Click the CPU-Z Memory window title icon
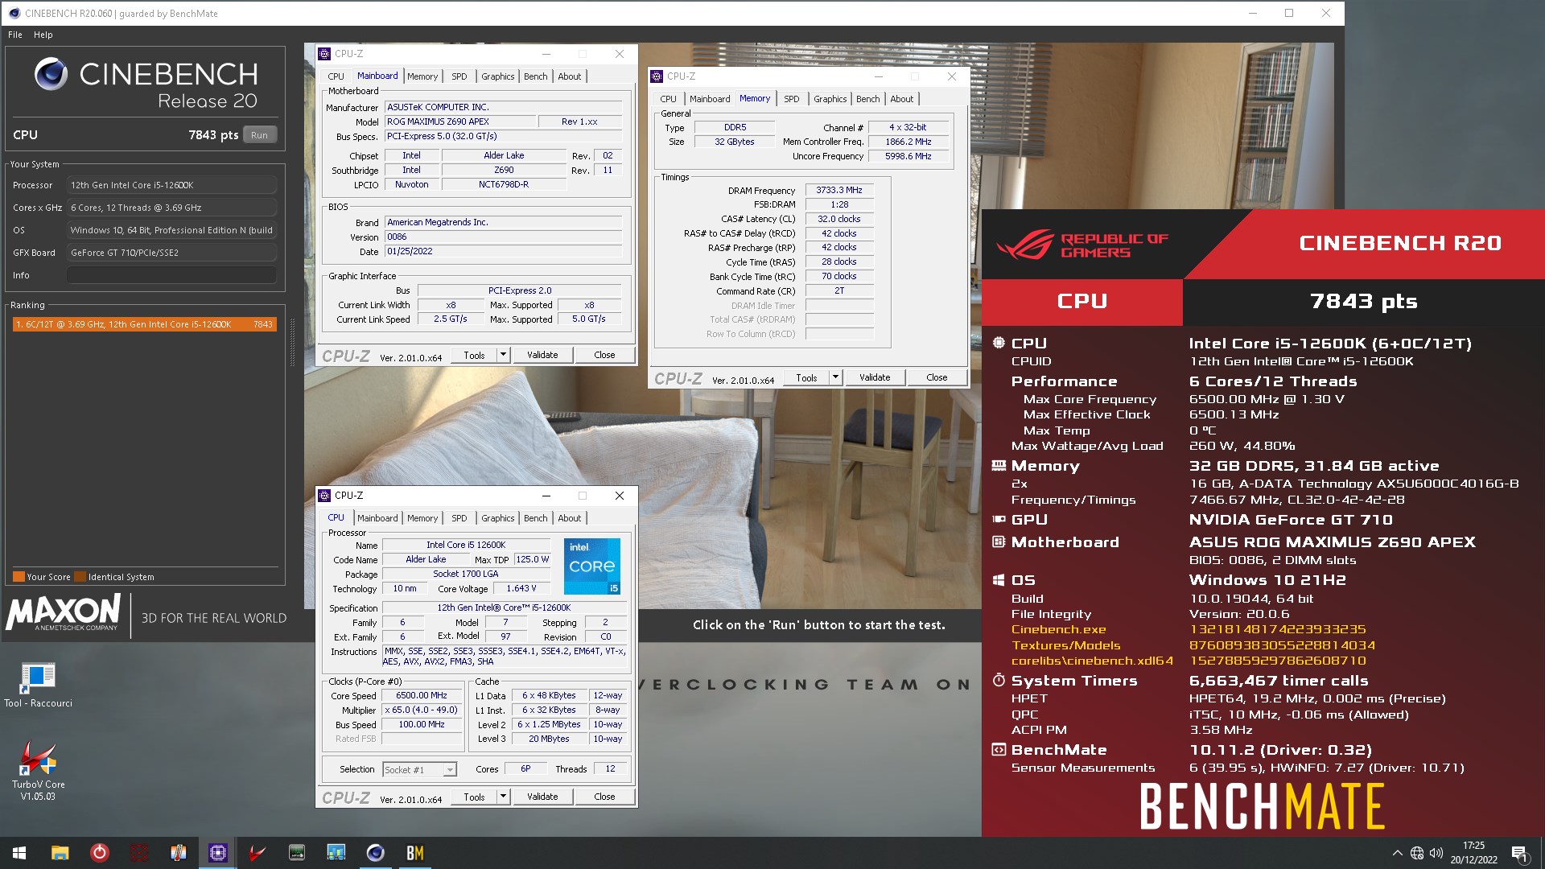The width and height of the screenshot is (1545, 869). [657, 76]
